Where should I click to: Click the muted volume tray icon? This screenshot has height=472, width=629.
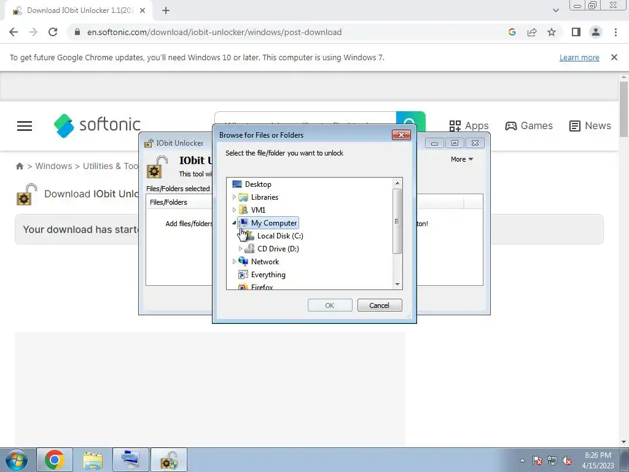567,461
